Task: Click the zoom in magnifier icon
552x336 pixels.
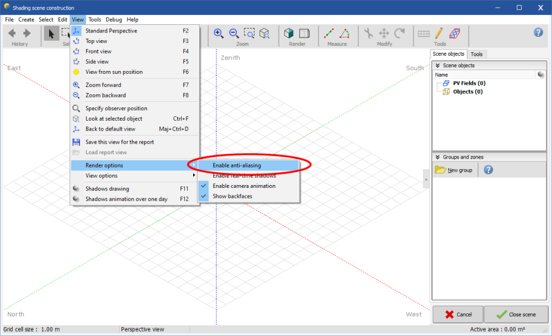Action: [219, 33]
